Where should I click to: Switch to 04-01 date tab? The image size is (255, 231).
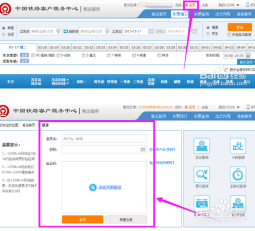click(206, 48)
